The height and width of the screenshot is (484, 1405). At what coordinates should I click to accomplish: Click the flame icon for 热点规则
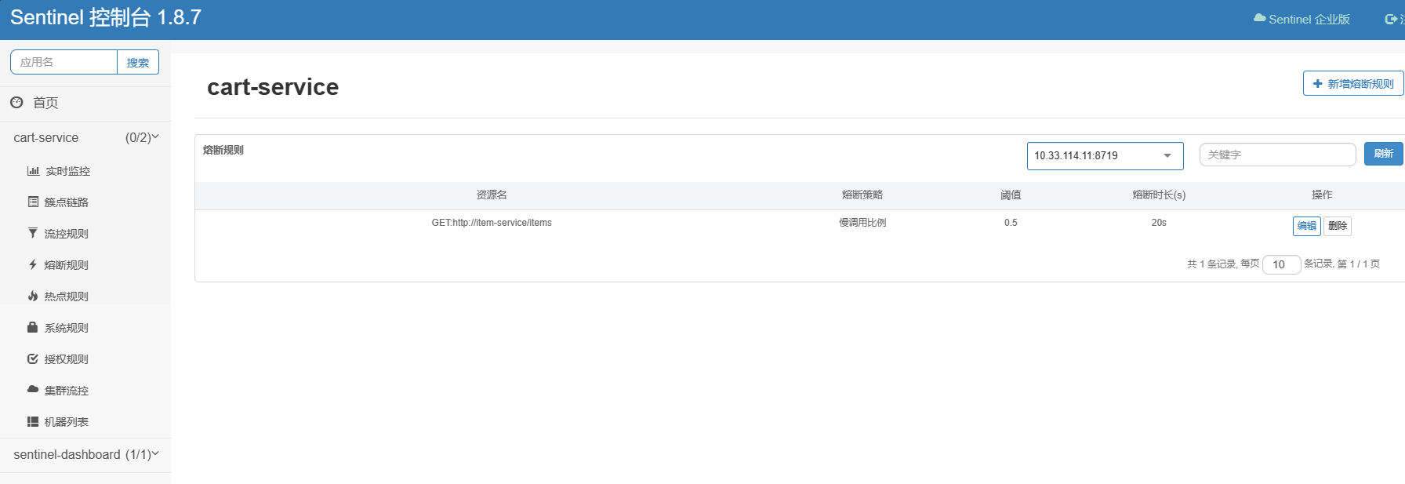(33, 296)
